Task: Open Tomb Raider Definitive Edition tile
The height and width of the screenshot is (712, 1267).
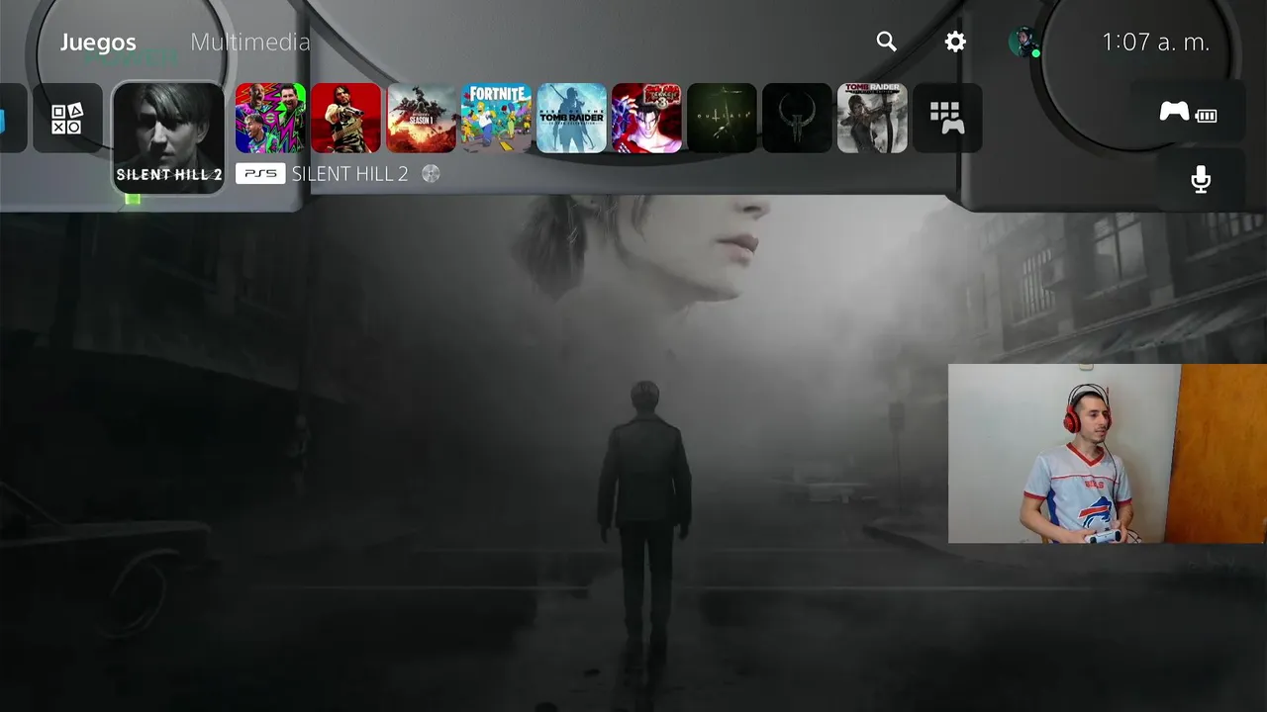Action: pyautogui.click(x=872, y=118)
